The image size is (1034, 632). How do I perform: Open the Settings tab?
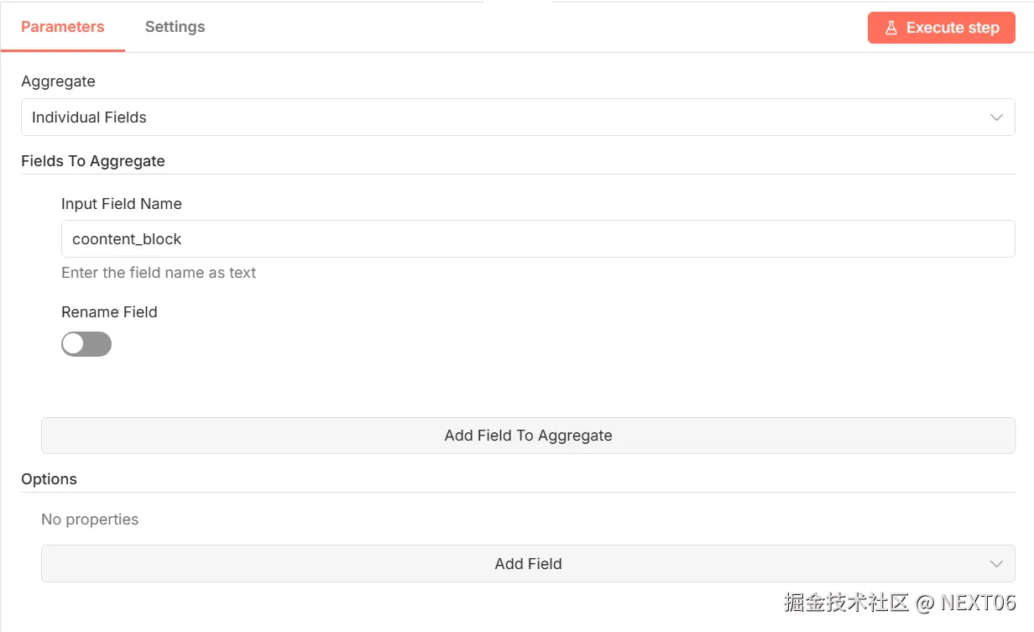click(x=175, y=27)
